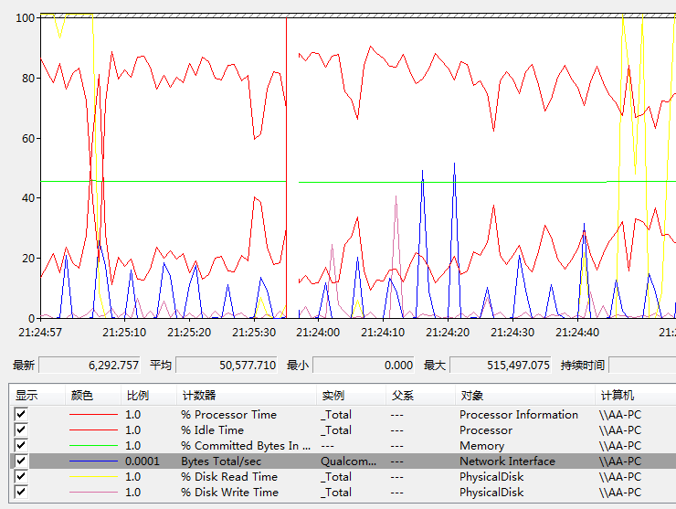Click the 父系 column header

[x=421, y=395]
